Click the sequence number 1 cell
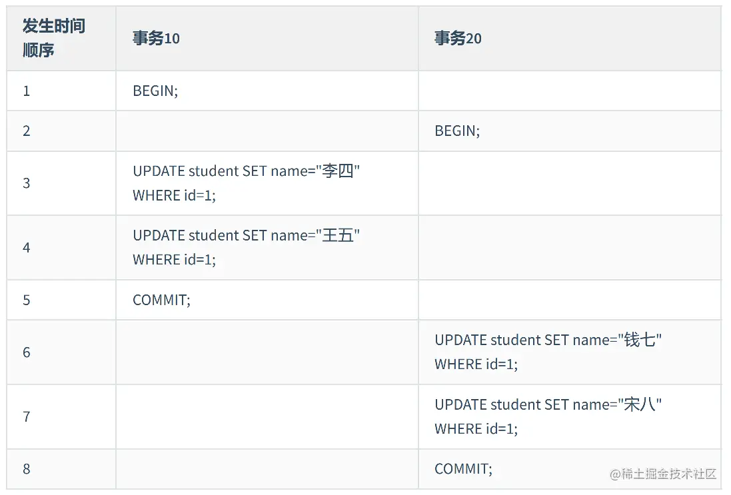Image resolution: width=731 pixels, height=495 pixels. pyautogui.click(x=27, y=91)
